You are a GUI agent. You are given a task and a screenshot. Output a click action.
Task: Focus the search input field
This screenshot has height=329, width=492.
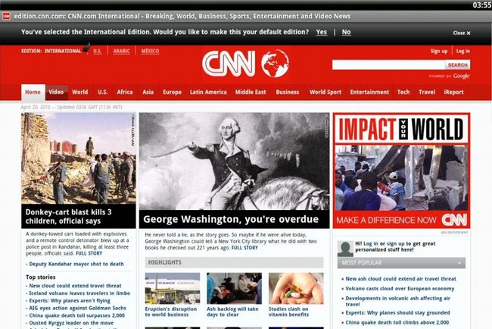[388, 65]
